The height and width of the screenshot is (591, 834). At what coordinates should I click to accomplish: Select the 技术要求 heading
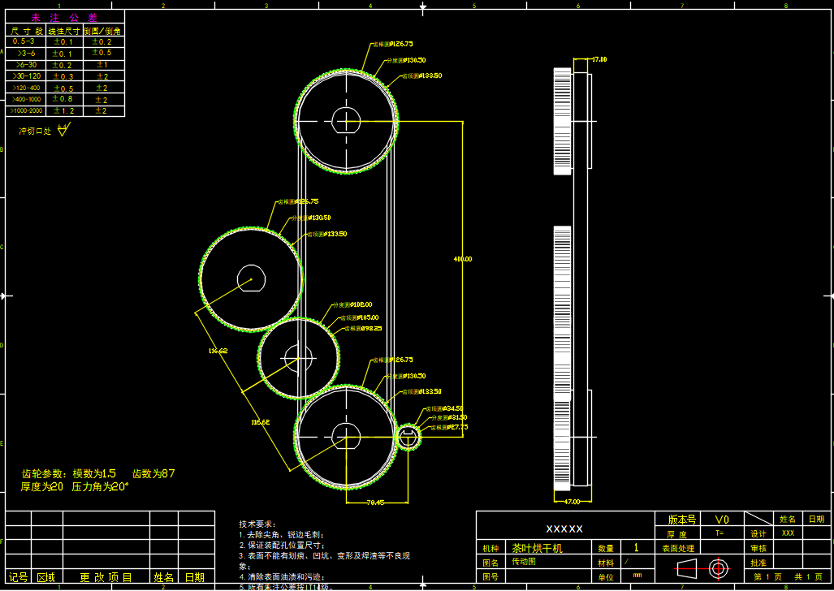click(258, 524)
